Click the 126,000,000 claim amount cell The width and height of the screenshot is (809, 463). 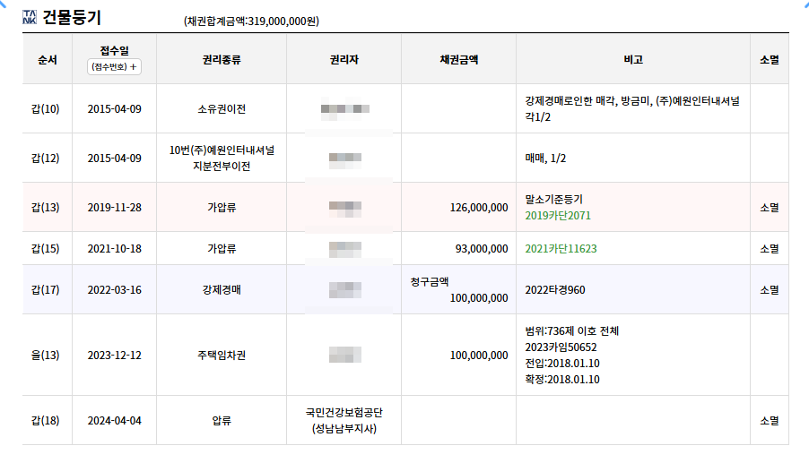tap(458, 207)
